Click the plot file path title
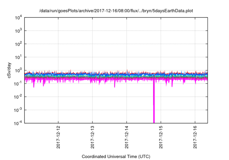The image size is (229, 160). click(116, 11)
